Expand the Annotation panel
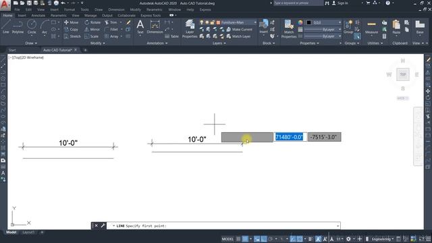The height and width of the screenshot is (243, 432). [x=157, y=43]
